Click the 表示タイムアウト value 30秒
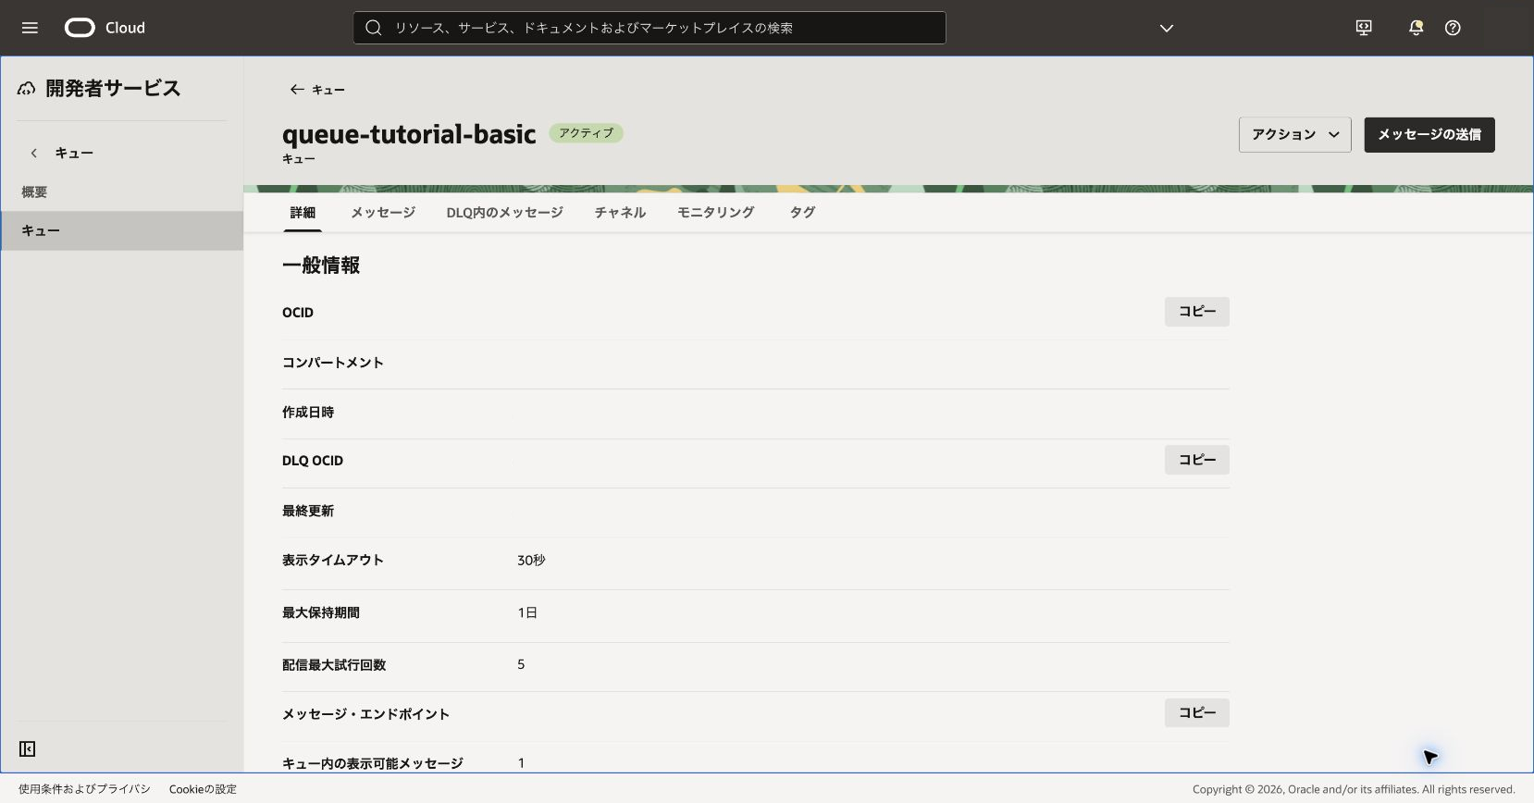 click(x=531, y=561)
